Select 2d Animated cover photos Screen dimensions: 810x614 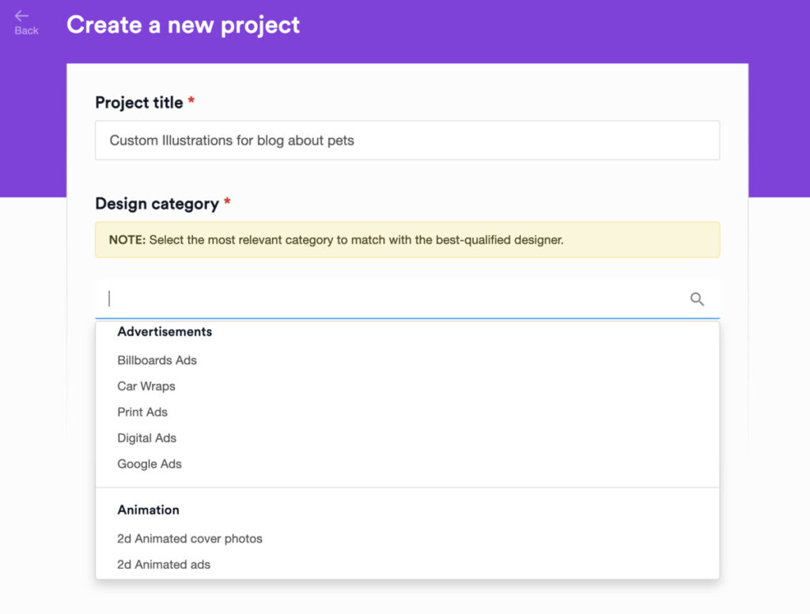pyautogui.click(x=190, y=538)
